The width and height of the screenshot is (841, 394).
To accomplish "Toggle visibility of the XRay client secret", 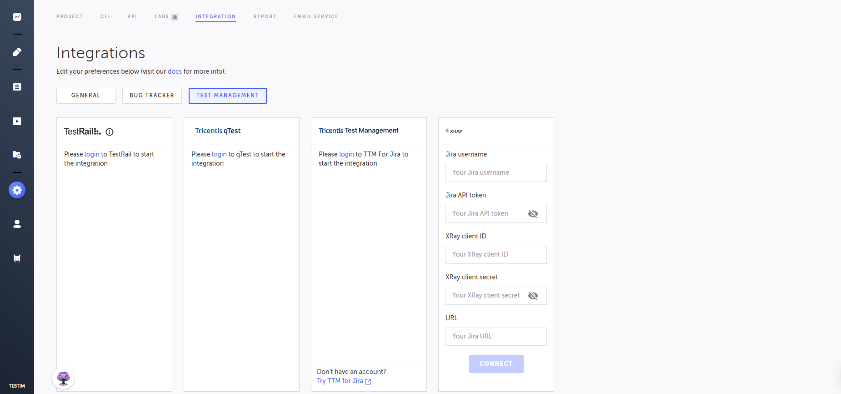I will click(x=533, y=296).
